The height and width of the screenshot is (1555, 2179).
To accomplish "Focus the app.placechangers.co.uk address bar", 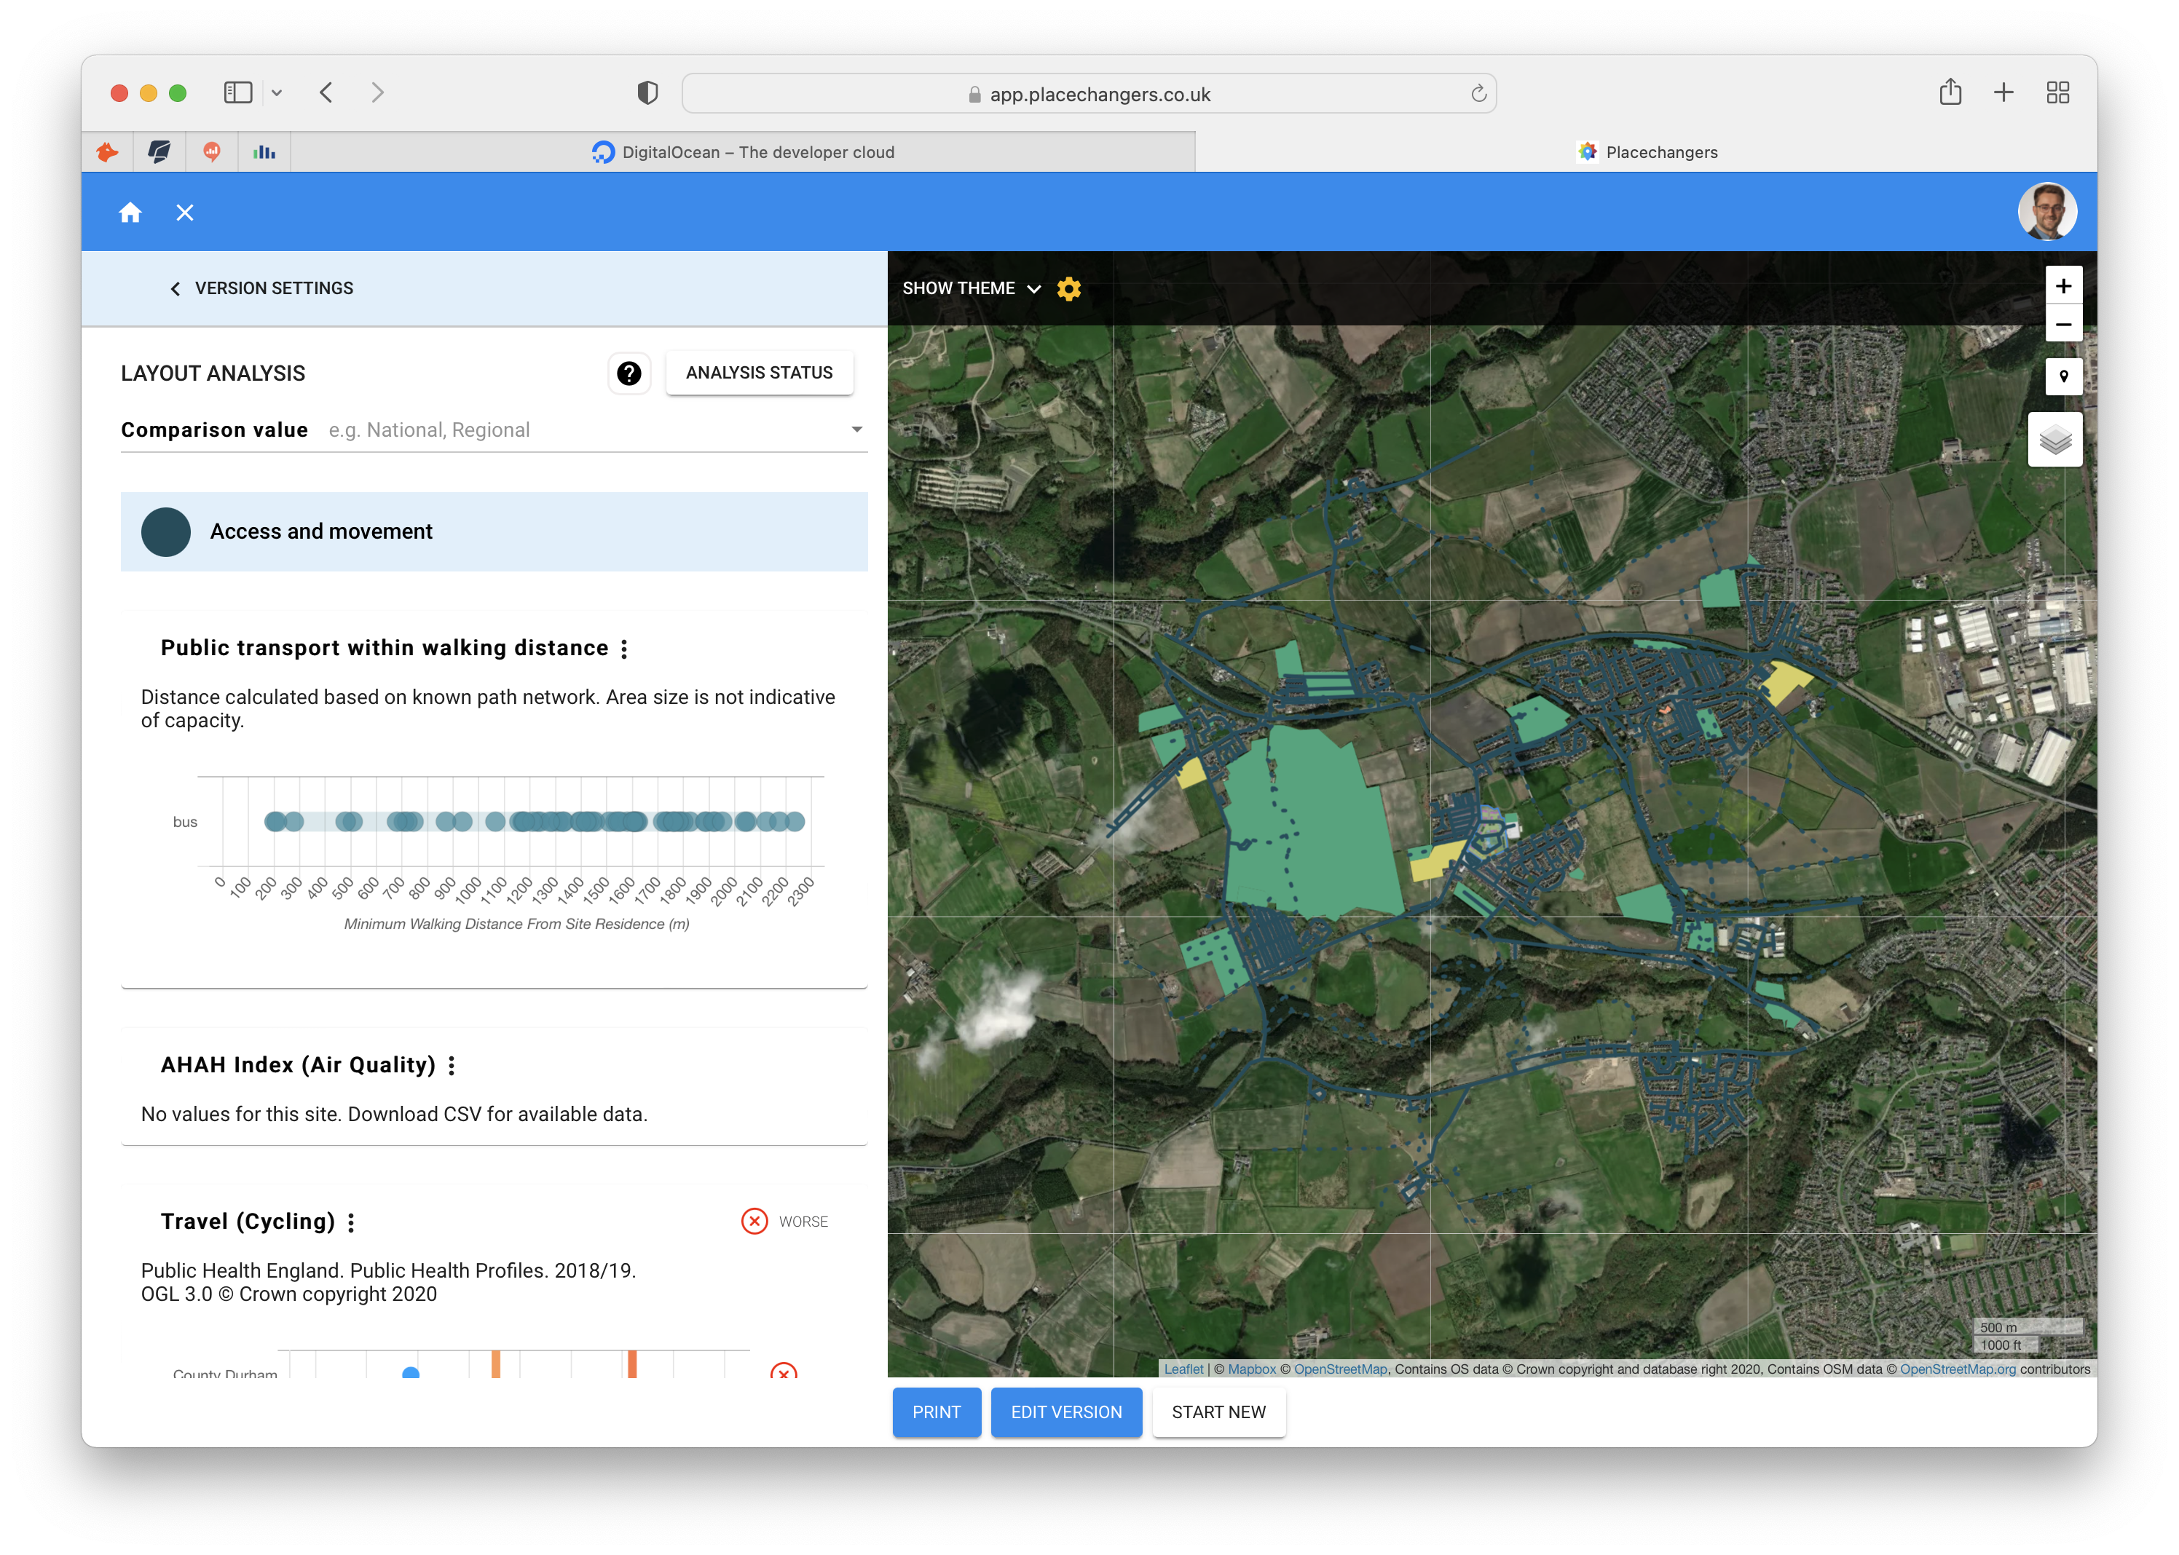I will 1089,94.
